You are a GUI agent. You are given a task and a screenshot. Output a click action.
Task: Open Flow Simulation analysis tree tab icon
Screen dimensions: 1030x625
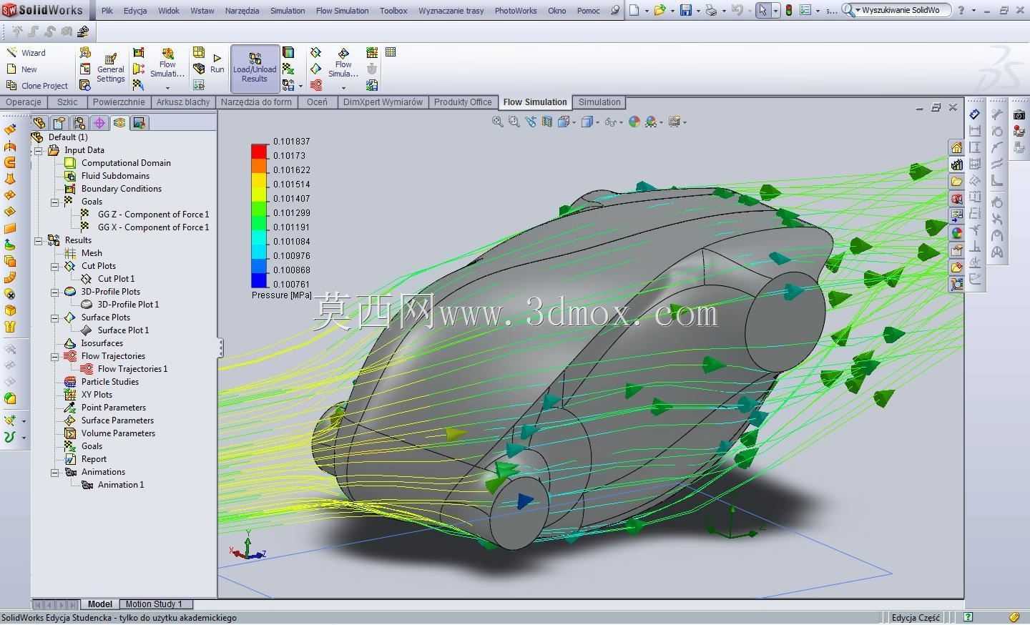[119, 123]
